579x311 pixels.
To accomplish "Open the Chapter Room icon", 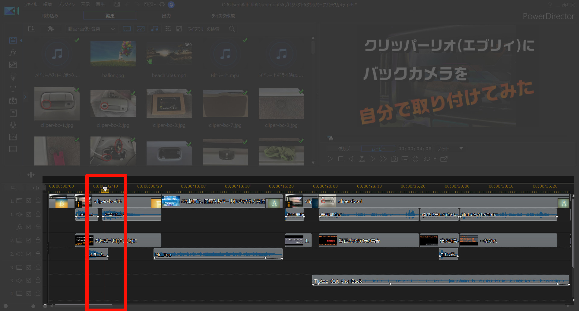I will [13, 137].
